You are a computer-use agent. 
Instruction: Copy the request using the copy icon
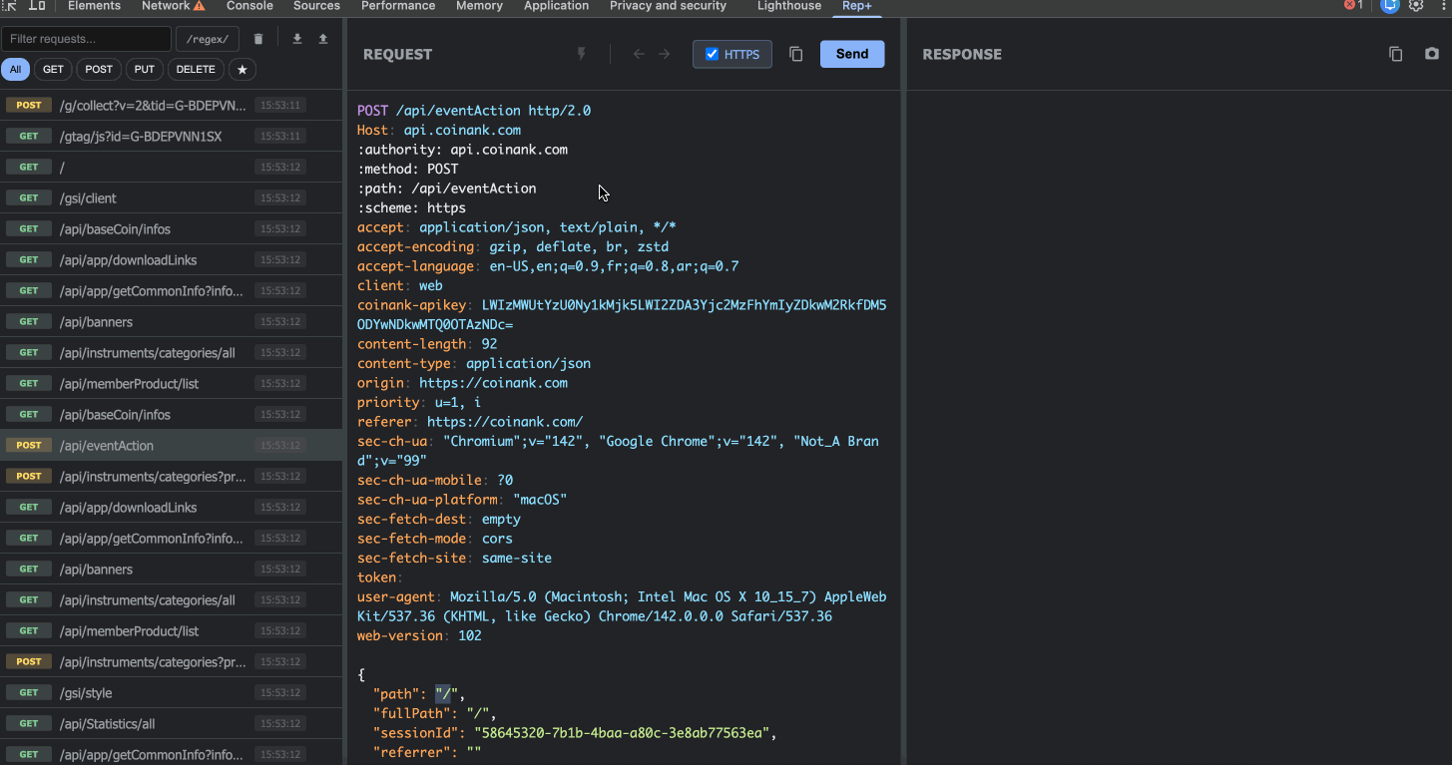point(795,54)
